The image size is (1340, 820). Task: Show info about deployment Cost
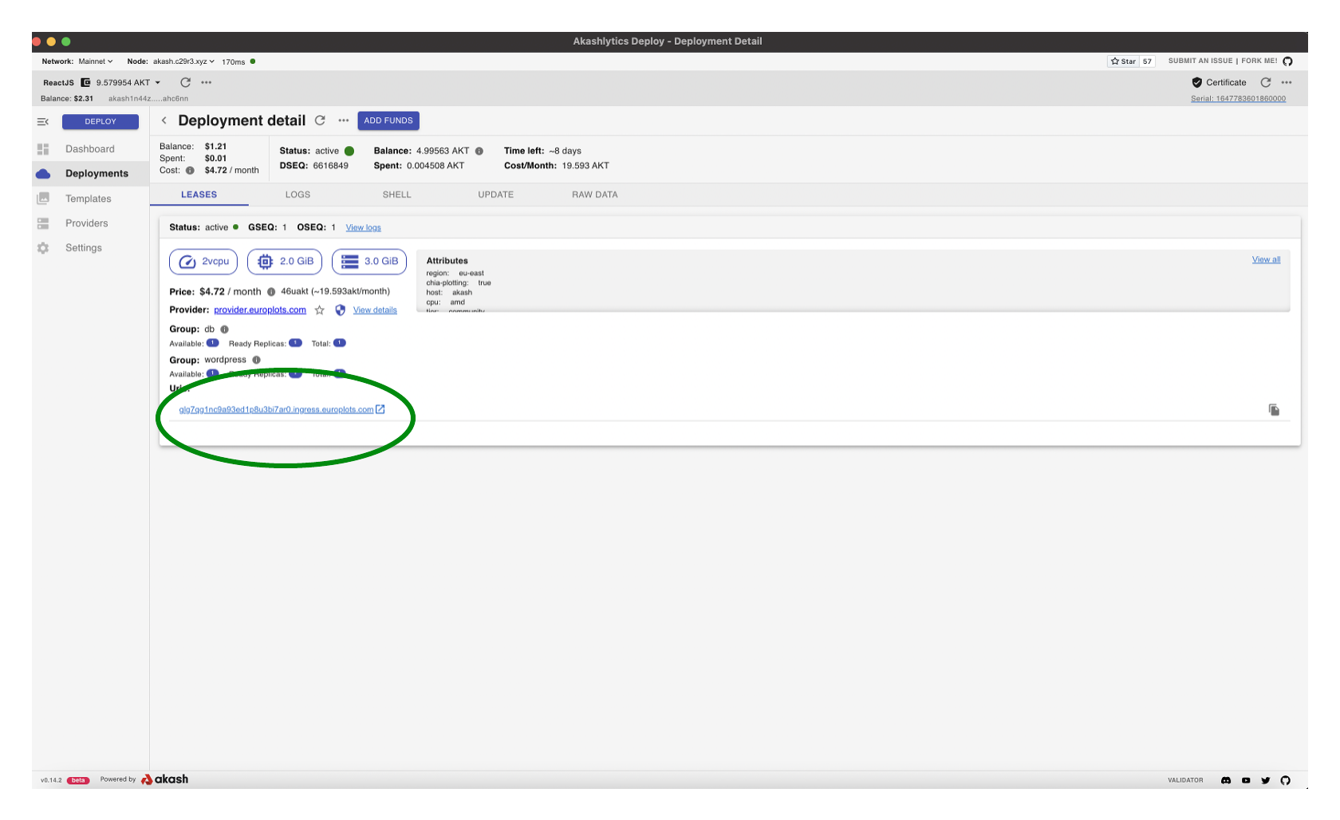(x=190, y=170)
